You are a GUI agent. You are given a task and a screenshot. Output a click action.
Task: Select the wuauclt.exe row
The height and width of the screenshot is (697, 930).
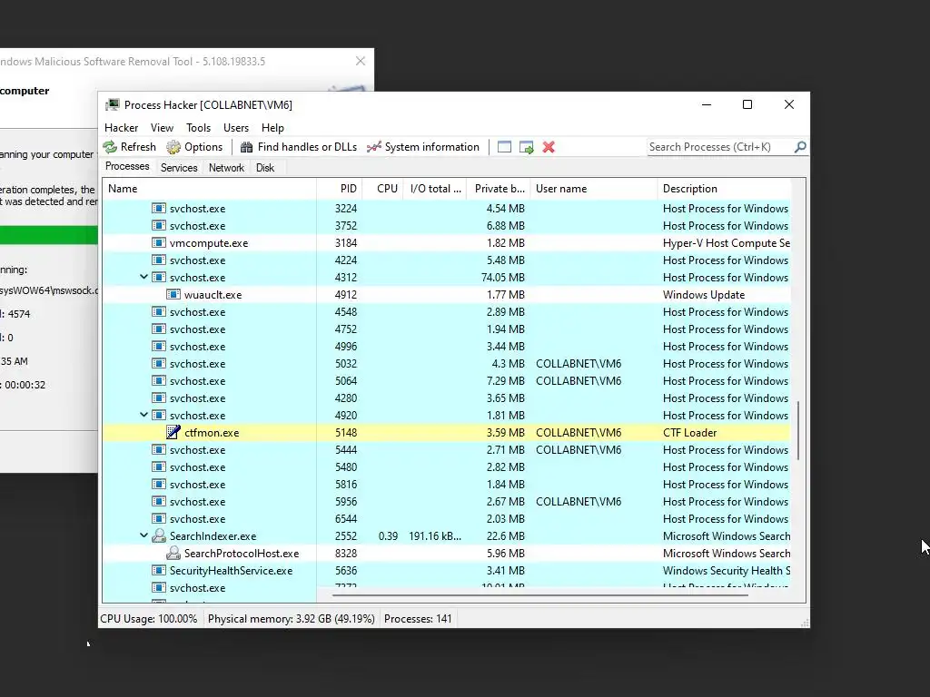447,294
